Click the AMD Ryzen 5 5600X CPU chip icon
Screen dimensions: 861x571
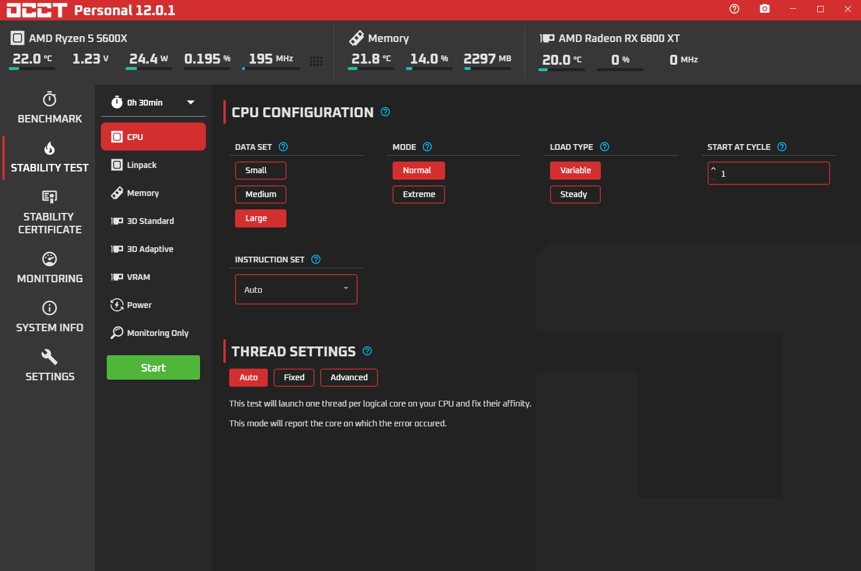pos(17,38)
